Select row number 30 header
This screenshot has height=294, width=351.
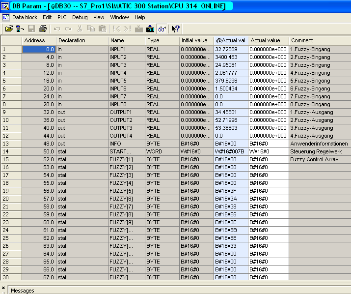pos(12,277)
